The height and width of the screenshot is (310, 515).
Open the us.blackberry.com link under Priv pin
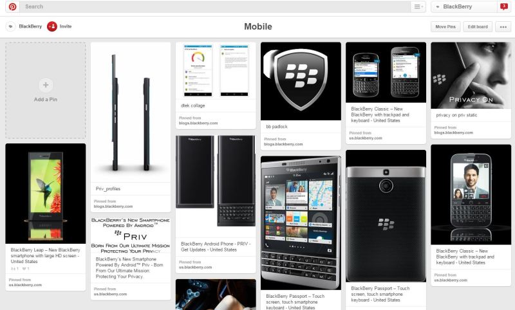(110, 295)
